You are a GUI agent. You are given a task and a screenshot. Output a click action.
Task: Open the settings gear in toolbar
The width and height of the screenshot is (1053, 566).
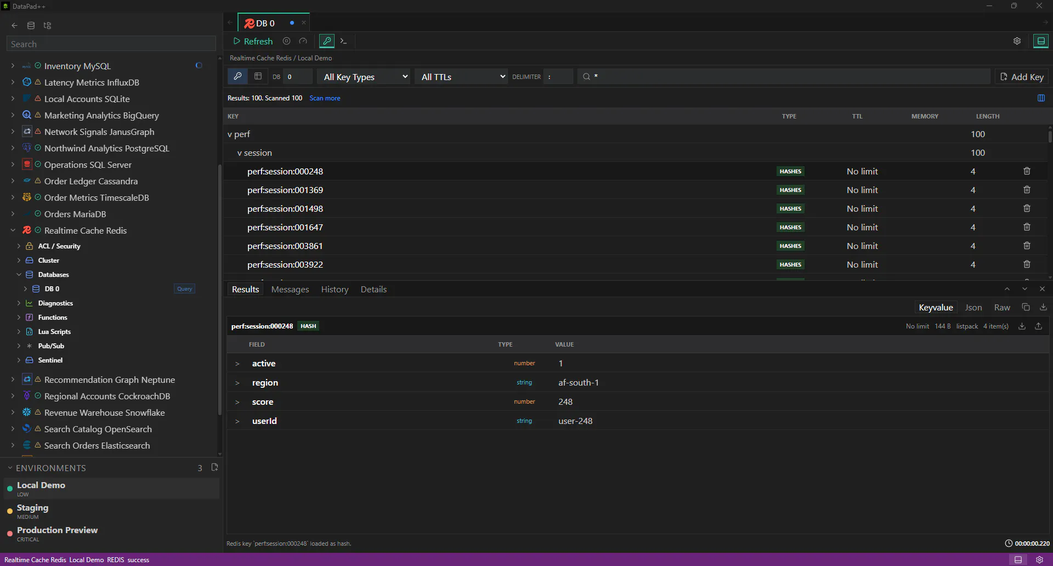click(1017, 41)
